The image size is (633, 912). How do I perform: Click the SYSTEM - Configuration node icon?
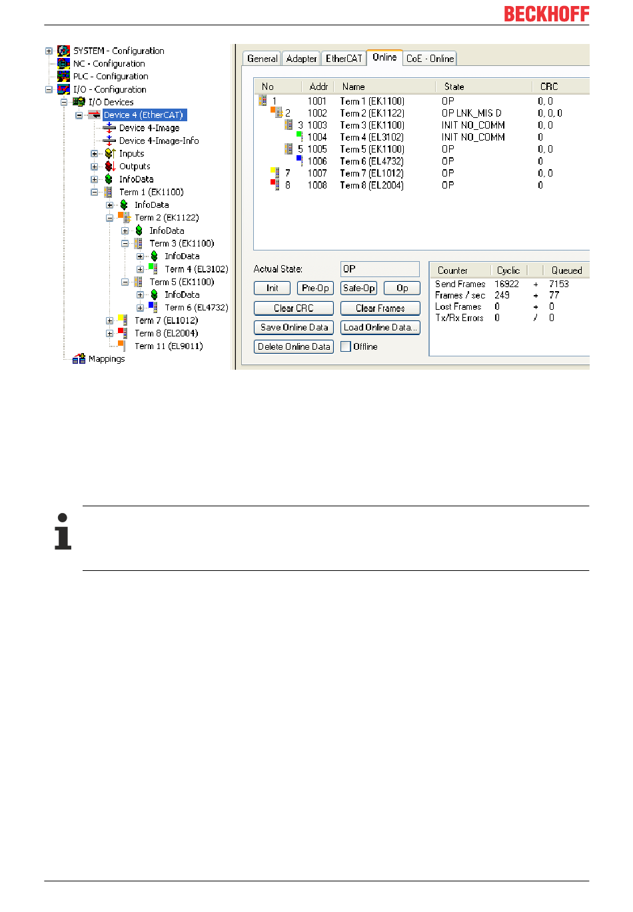coord(63,51)
